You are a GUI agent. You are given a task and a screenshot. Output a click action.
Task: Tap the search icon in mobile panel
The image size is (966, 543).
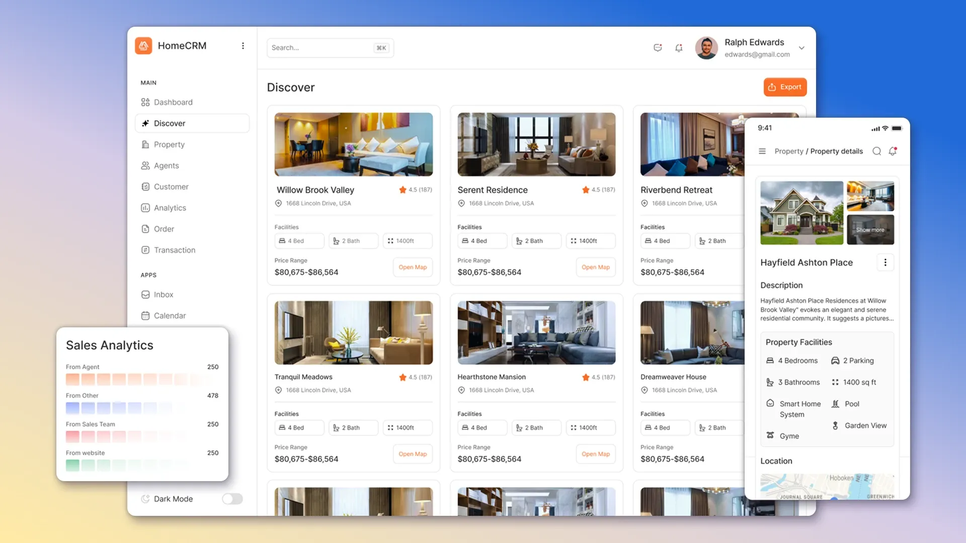click(876, 151)
